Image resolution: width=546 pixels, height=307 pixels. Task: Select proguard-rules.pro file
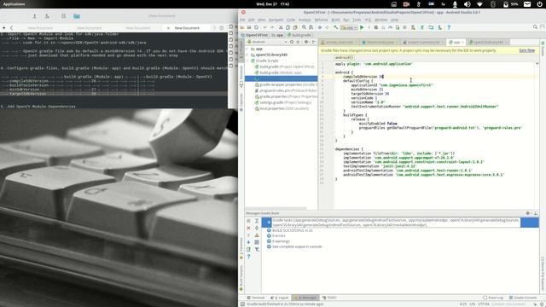(286, 90)
